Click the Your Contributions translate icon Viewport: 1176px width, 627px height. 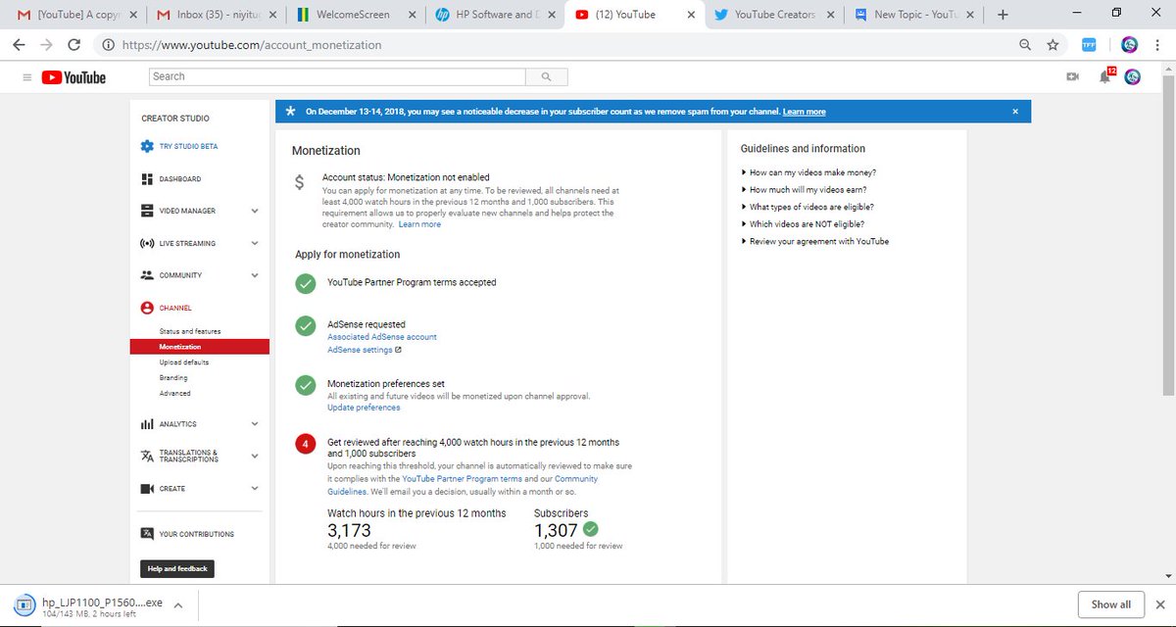pos(147,534)
